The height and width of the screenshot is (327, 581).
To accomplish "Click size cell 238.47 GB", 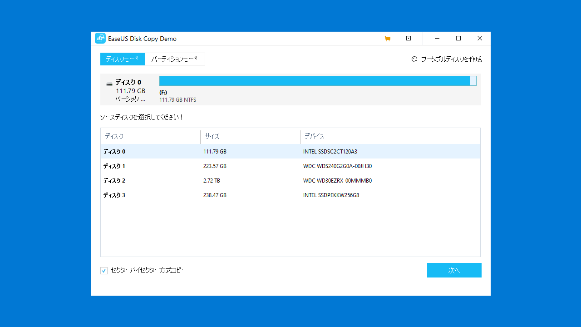I will coord(215,195).
